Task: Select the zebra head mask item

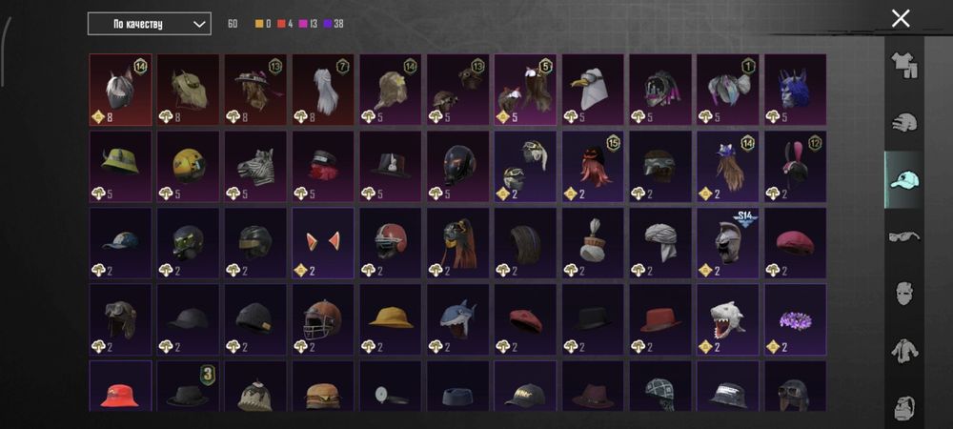Action: click(x=255, y=167)
